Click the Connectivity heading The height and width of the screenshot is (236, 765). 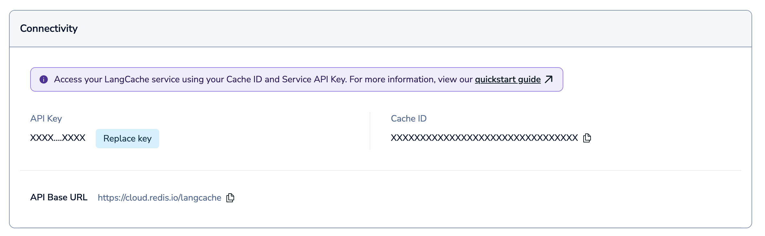click(49, 28)
